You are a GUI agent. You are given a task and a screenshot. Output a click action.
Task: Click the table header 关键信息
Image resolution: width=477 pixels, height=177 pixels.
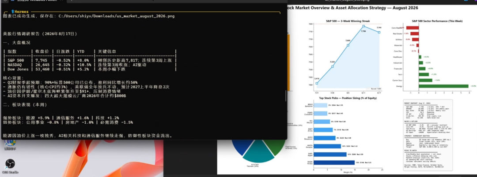point(107,52)
